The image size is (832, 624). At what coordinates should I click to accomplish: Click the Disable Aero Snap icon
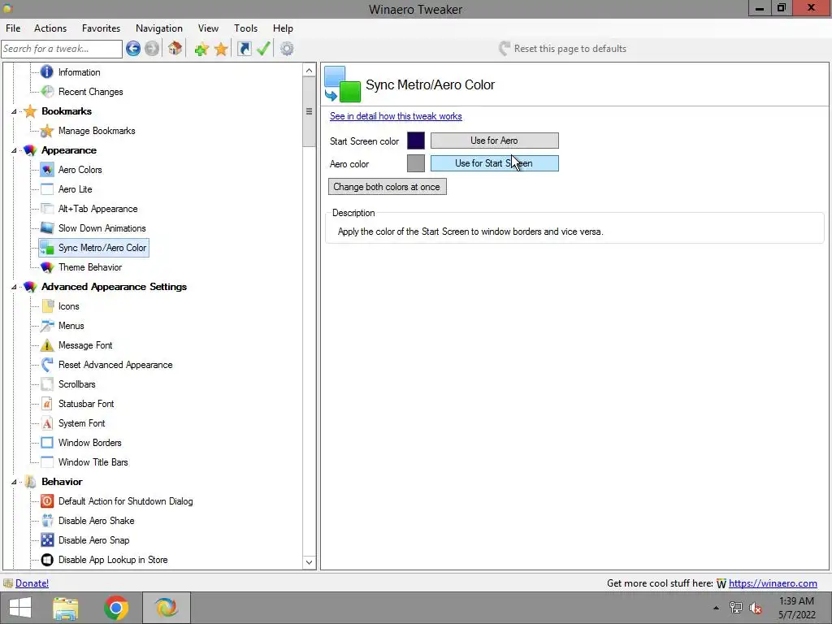(47, 540)
